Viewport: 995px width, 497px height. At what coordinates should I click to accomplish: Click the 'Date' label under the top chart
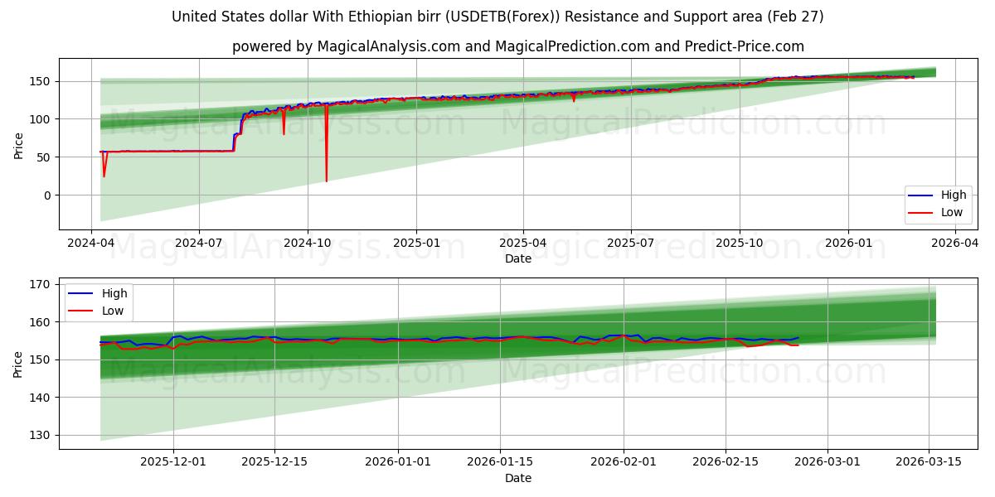click(x=518, y=259)
